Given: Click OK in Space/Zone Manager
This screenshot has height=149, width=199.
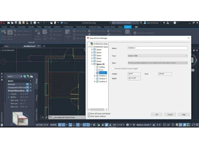Looking at the screenshot, I should point(157,114).
